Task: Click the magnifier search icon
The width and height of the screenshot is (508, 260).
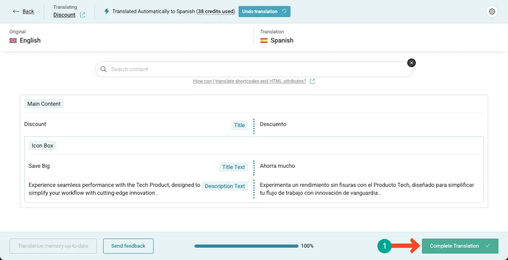Action: 104,69
